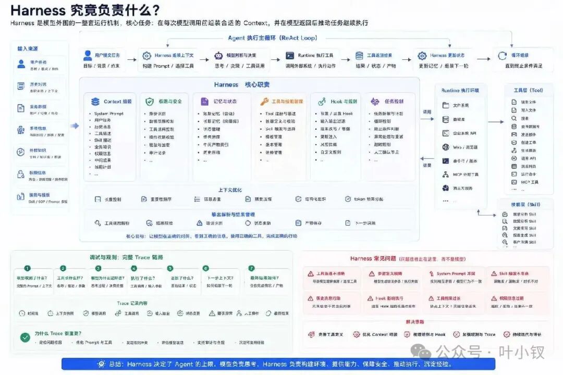Click the warning icon beside 错误异常
The width and height of the screenshot is (563, 375).
point(212,313)
